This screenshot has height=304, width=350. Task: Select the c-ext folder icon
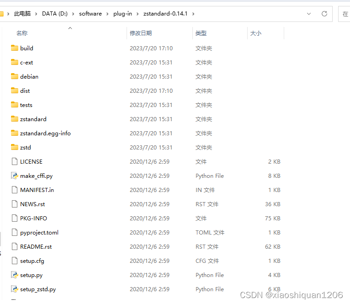(x=15, y=62)
